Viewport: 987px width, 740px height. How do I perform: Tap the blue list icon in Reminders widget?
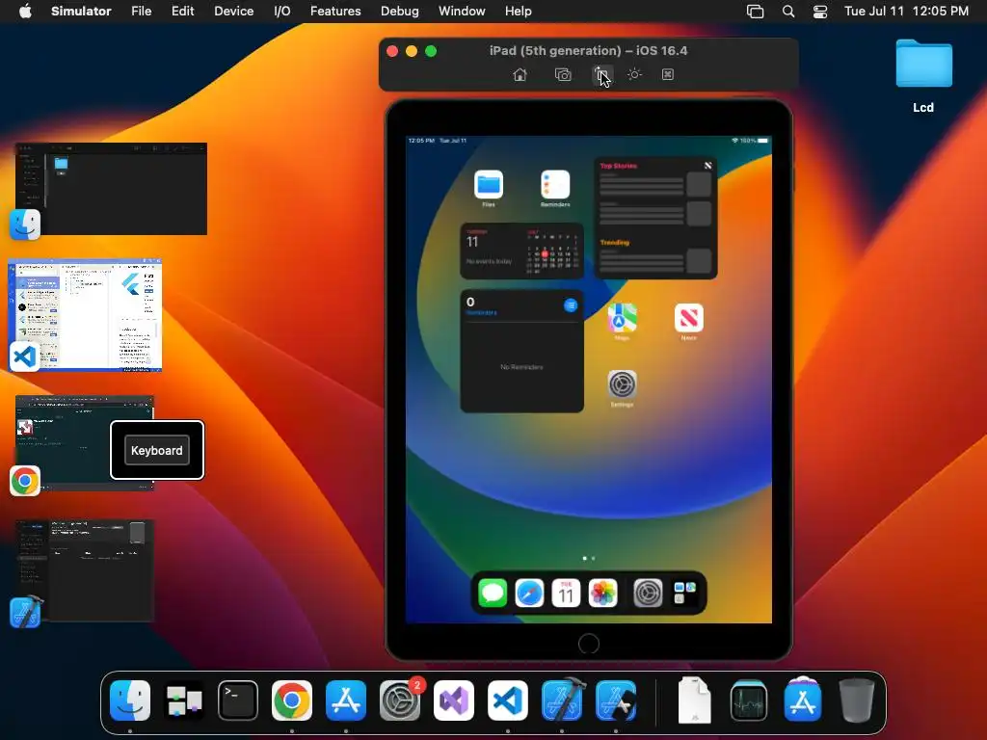point(571,305)
